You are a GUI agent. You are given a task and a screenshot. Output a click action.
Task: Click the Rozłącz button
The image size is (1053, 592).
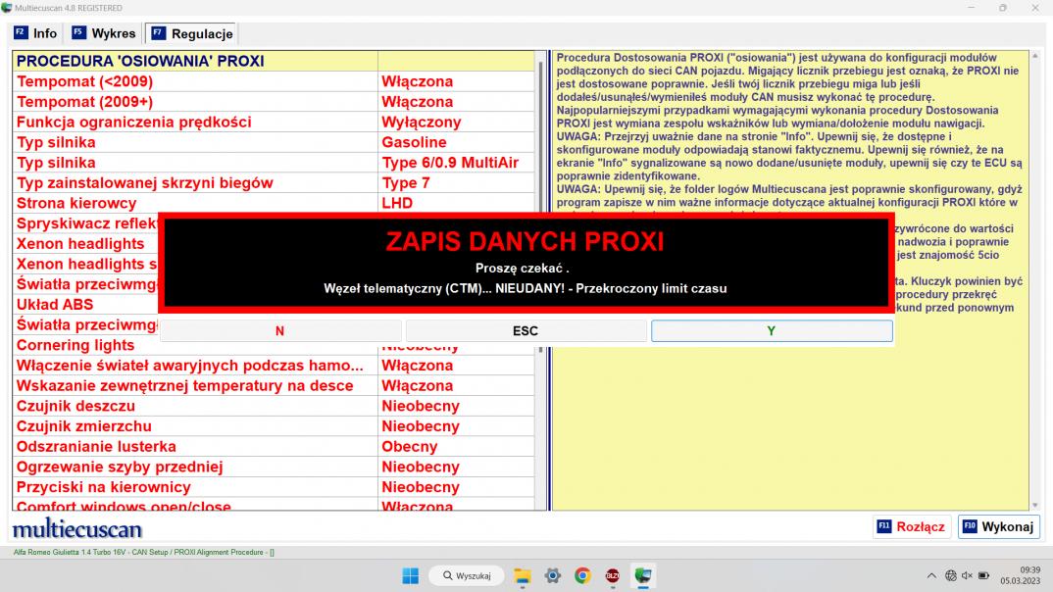coord(911,527)
